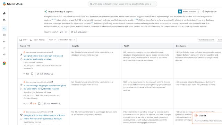
Task: Open 'Google Scholar Could Be Used as a Stand-Alone' link
Action: (44, 117)
